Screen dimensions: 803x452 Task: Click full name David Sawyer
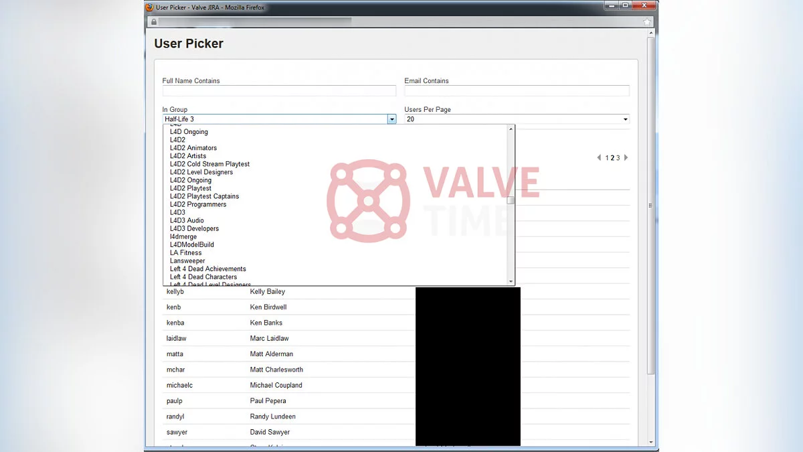click(270, 433)
